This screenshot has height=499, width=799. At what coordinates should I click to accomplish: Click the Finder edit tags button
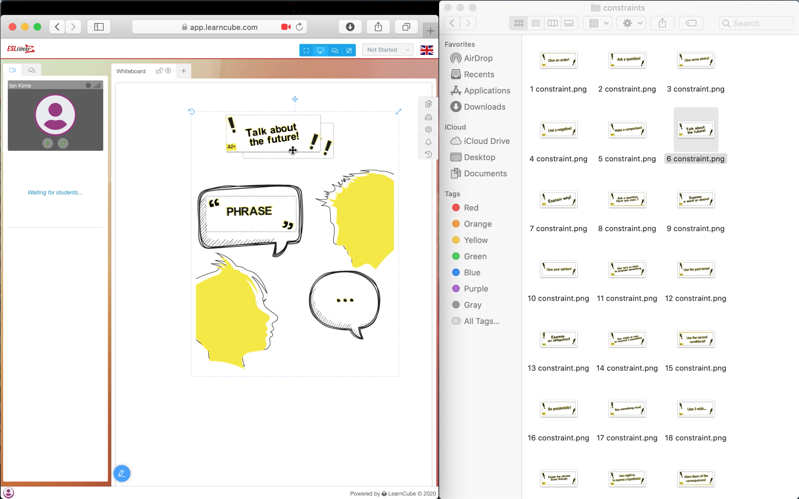pos(691,23)
